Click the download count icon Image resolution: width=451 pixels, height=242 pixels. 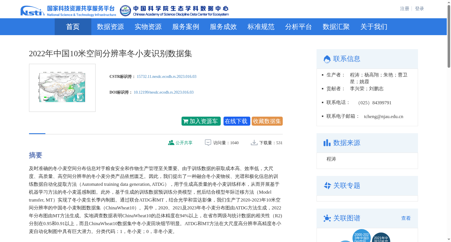254,143
